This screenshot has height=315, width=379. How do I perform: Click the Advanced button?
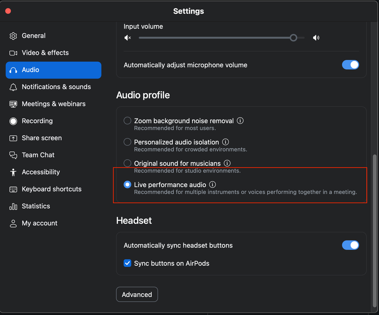coord(137,295)
